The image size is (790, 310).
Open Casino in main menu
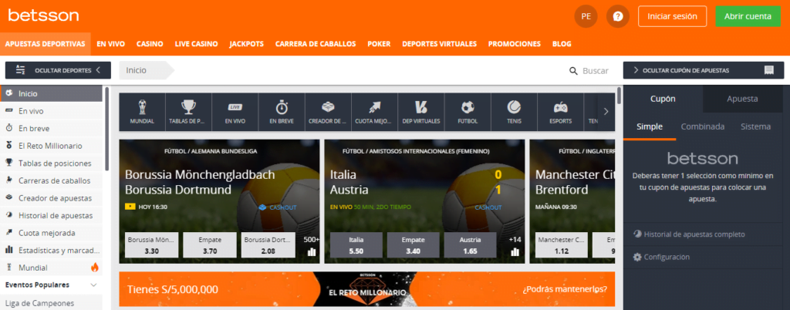tap(150, 44)
